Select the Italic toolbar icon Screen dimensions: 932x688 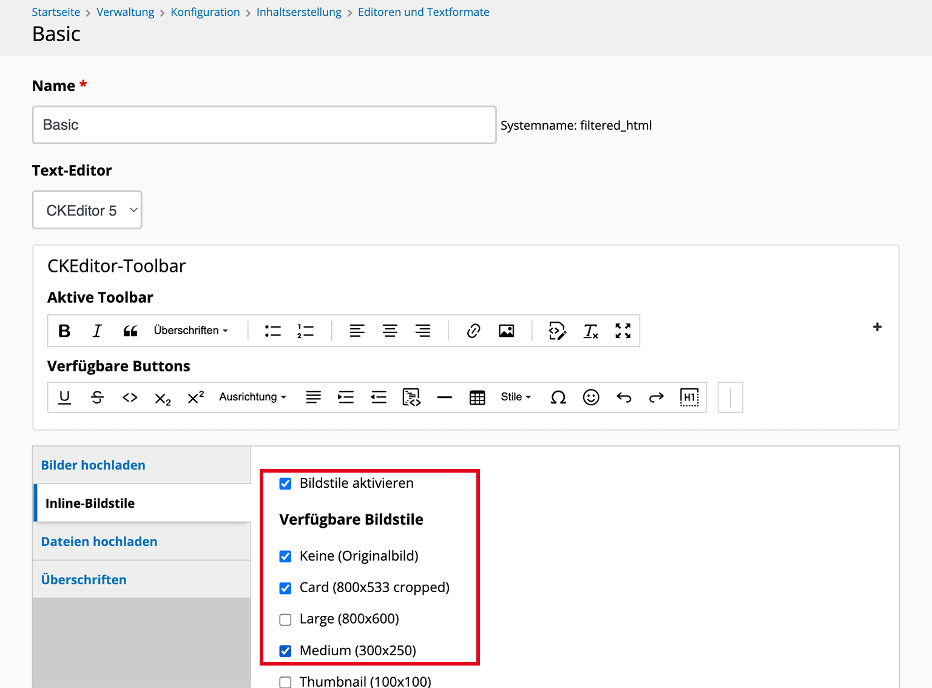tap(97, 331)
